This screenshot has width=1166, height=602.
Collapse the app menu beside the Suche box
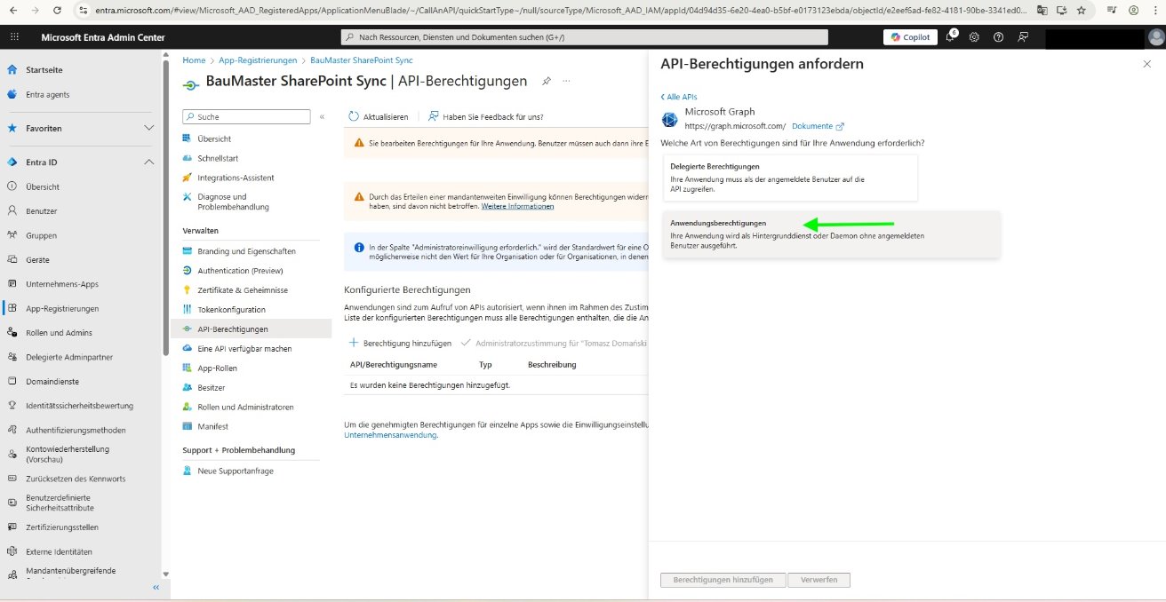coord(322,115)
